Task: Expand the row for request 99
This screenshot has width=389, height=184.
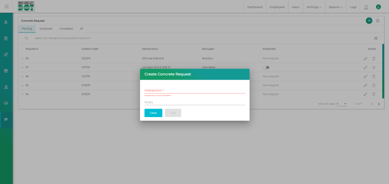Action: [x=22, y=59]
